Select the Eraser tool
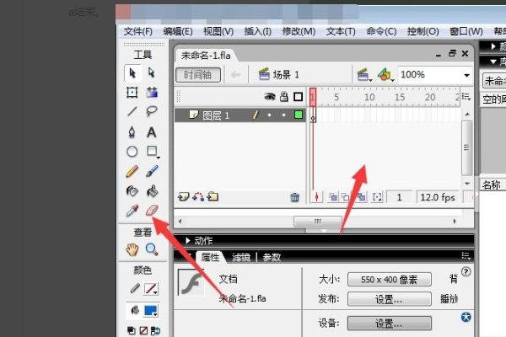Image resolution: width=506 pixels, height=337 pixels. click(x=152, y=211)
